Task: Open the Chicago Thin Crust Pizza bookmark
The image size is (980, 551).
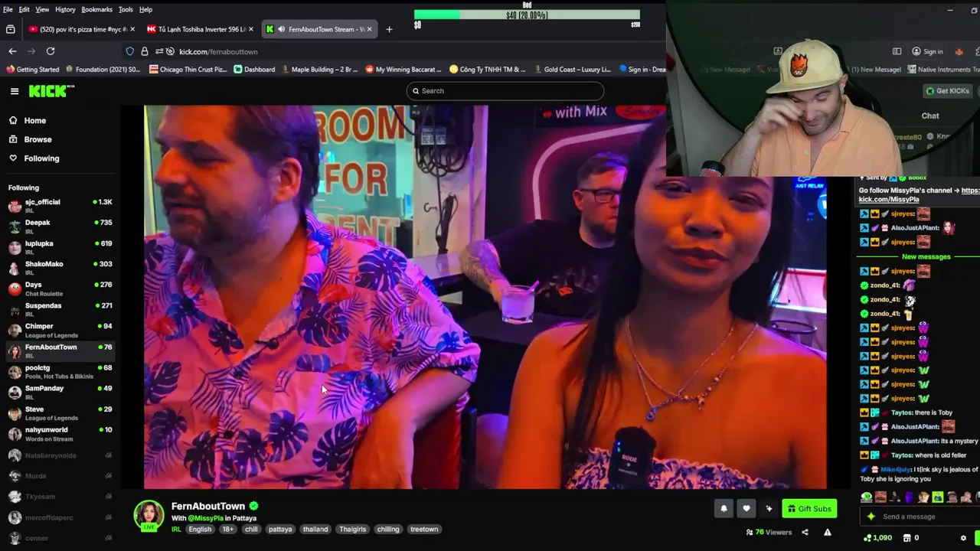Action: [x=188, y=69]
